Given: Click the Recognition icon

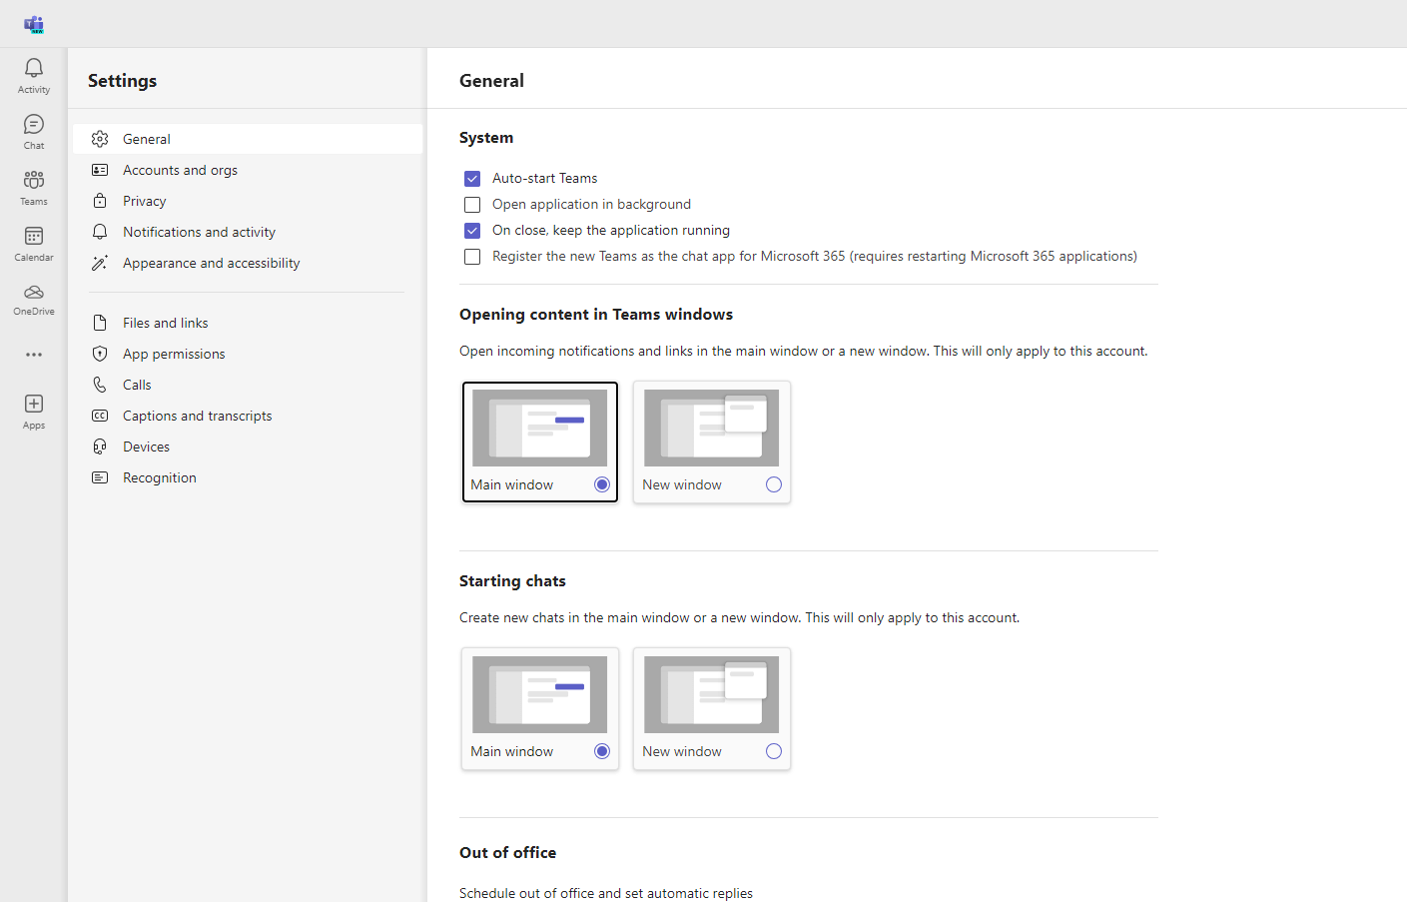Looking at the screenshot, I should tap(100, 477).
